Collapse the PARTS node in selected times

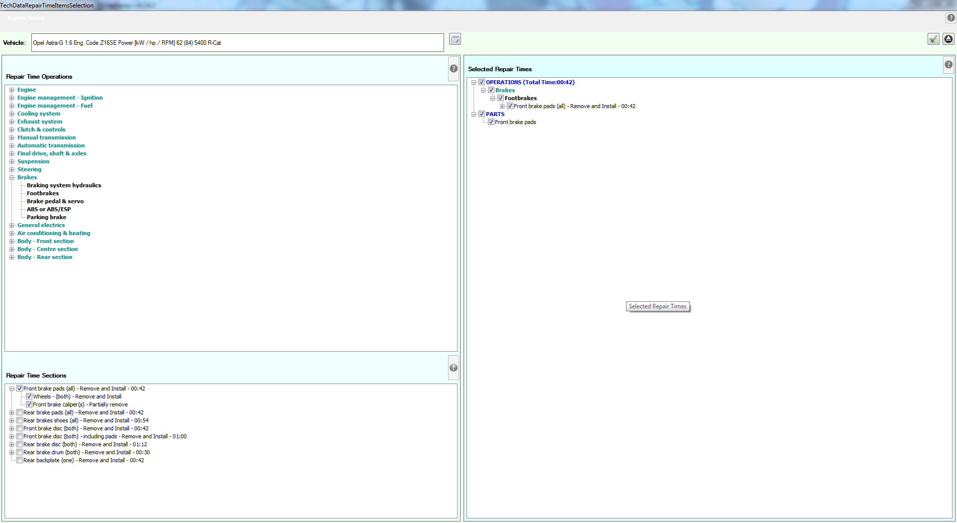(x=474, y=114)
